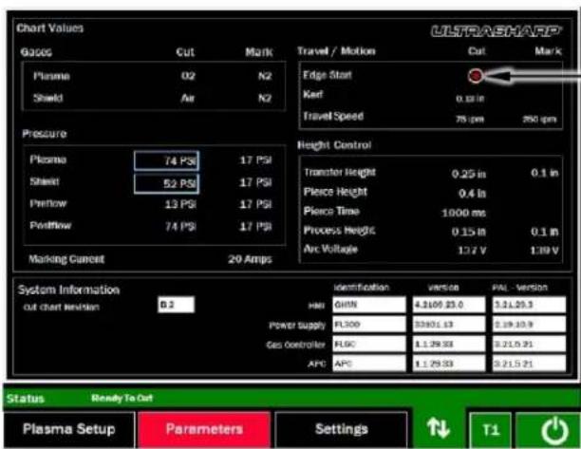This screenshot has height=449, width=581.
Task: Select the Gas Controller version field
Action: click(x=449, y=344)
